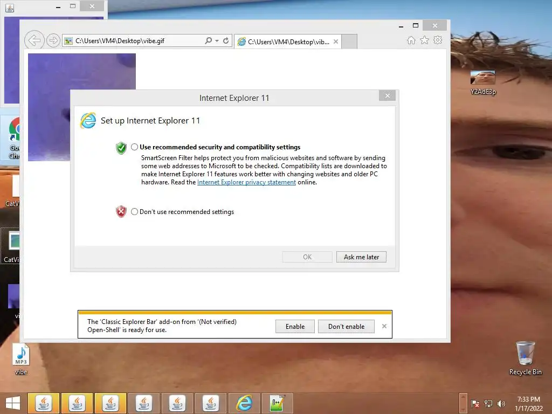Select the vibe MP3 desktop file
The image size is (552, 414).
click(x=21, y=358)
